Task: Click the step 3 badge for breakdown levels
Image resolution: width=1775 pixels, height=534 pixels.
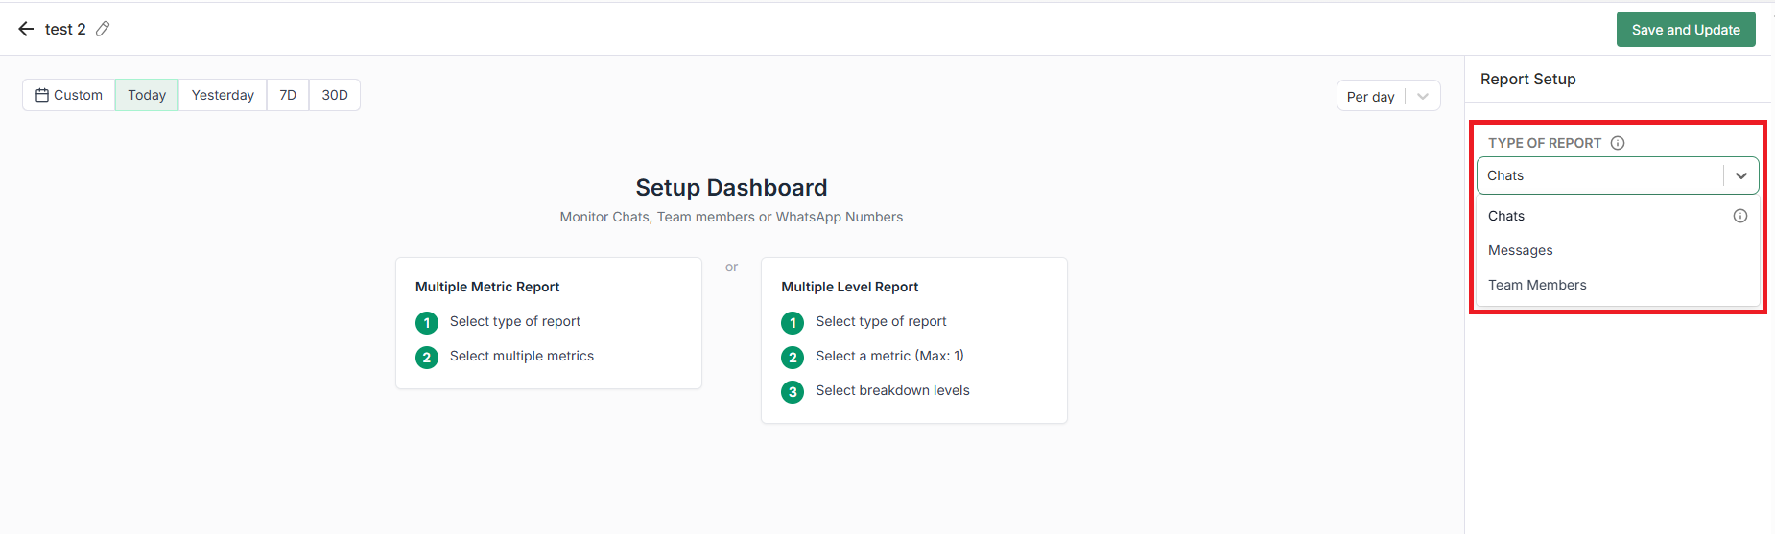Action: (793, 392)
